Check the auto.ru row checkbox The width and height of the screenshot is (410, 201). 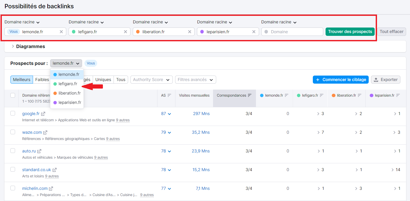[x=13, y=151]
